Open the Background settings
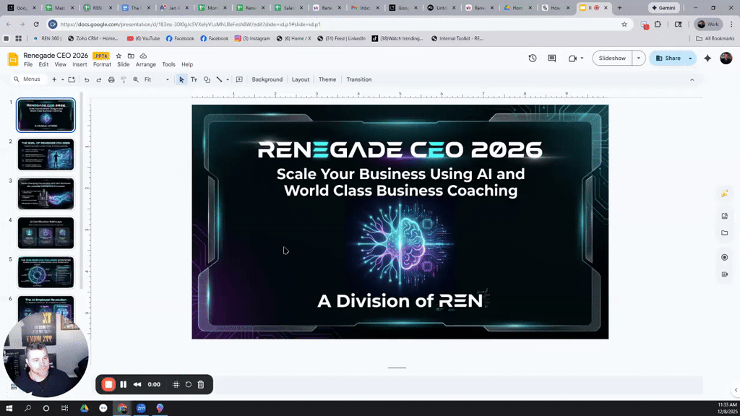The width and height of the screenshot is (740, 416). [267, 79]
